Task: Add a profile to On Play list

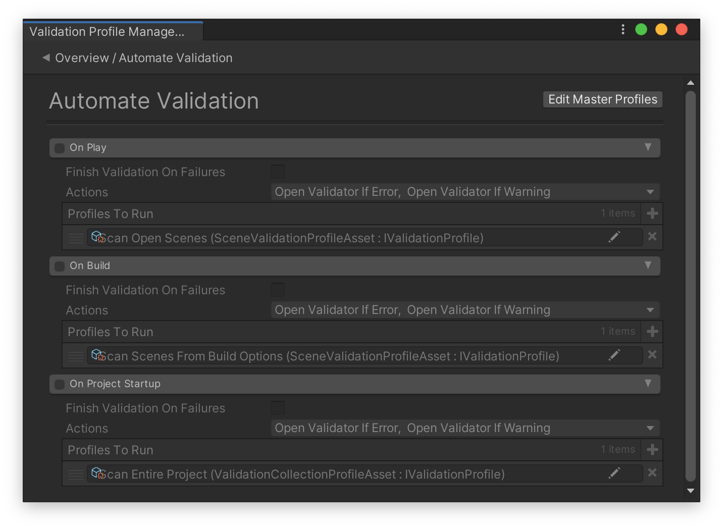Action: pyautogui.click(x=652, y=213)
